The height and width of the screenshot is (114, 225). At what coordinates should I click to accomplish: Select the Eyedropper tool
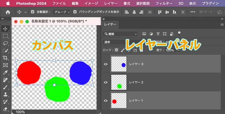[5, 72]
